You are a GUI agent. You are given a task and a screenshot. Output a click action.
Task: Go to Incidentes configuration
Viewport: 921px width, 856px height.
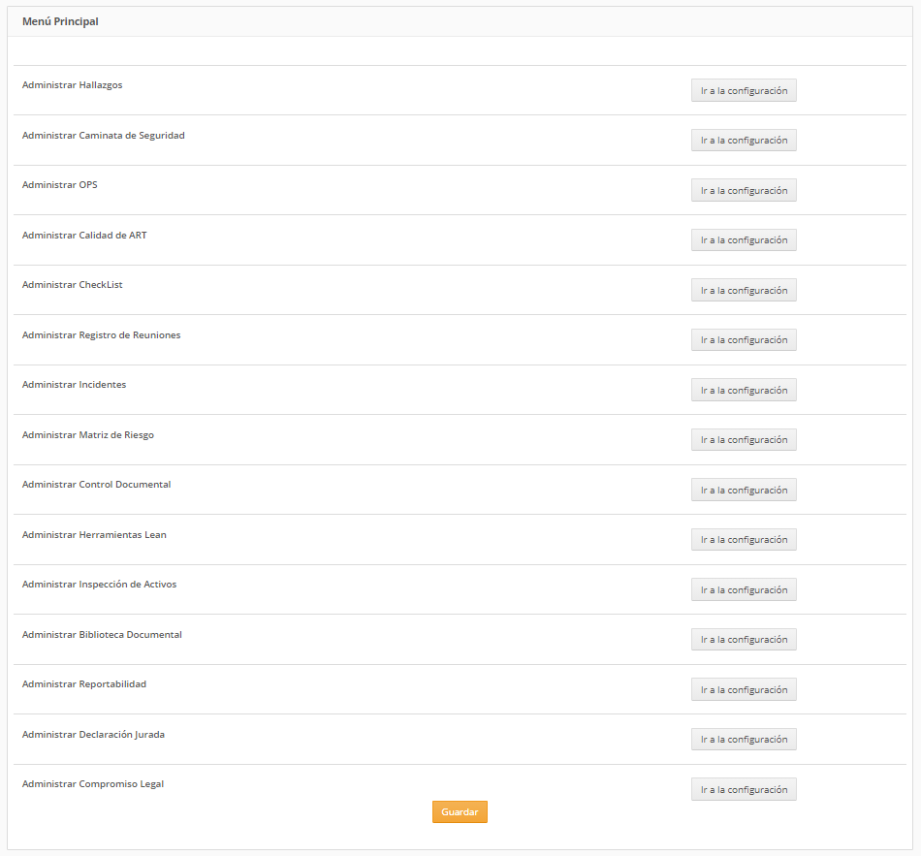point(744,390)
